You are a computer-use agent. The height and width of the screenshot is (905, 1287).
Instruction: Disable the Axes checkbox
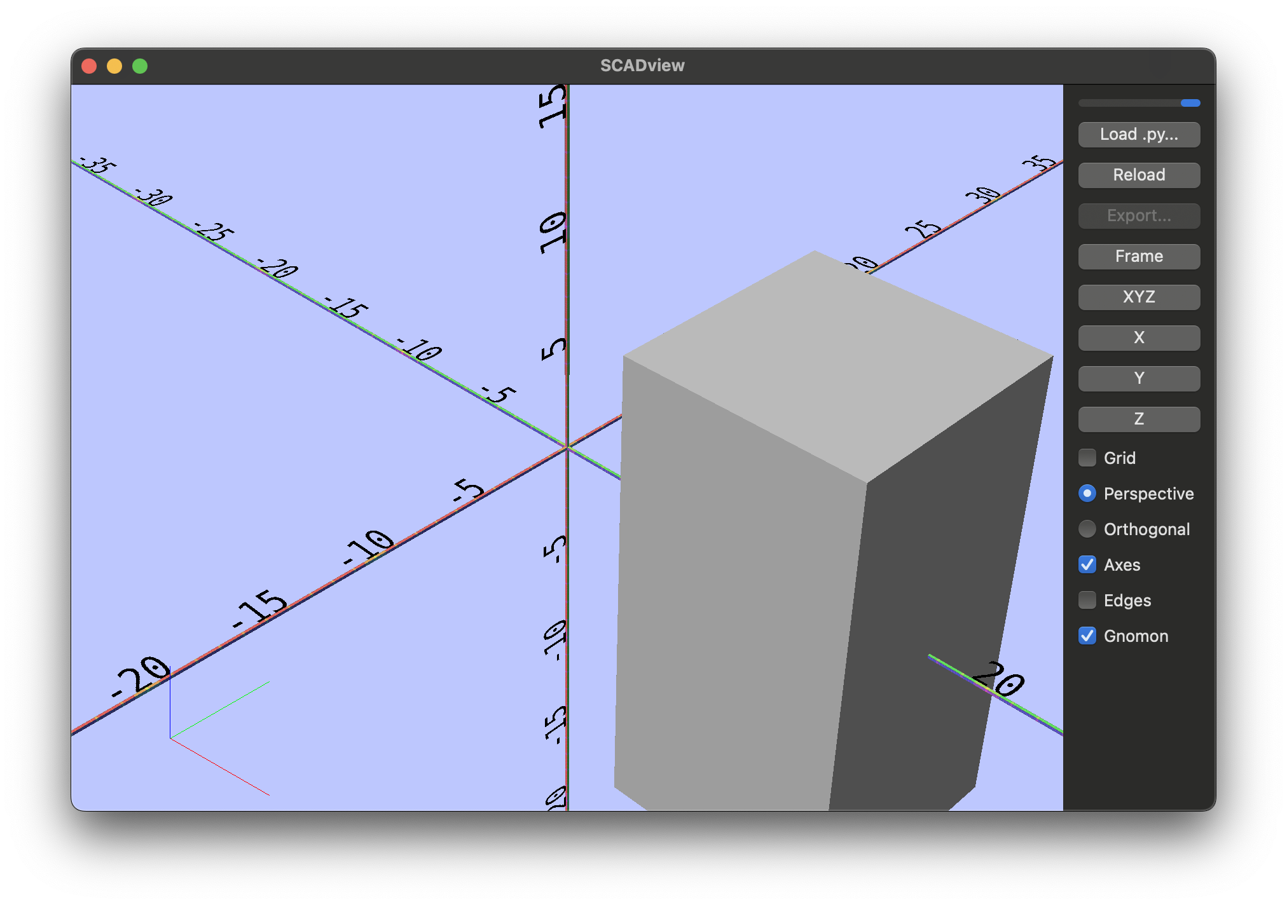pyautogui.click(x=1087, y=564)
